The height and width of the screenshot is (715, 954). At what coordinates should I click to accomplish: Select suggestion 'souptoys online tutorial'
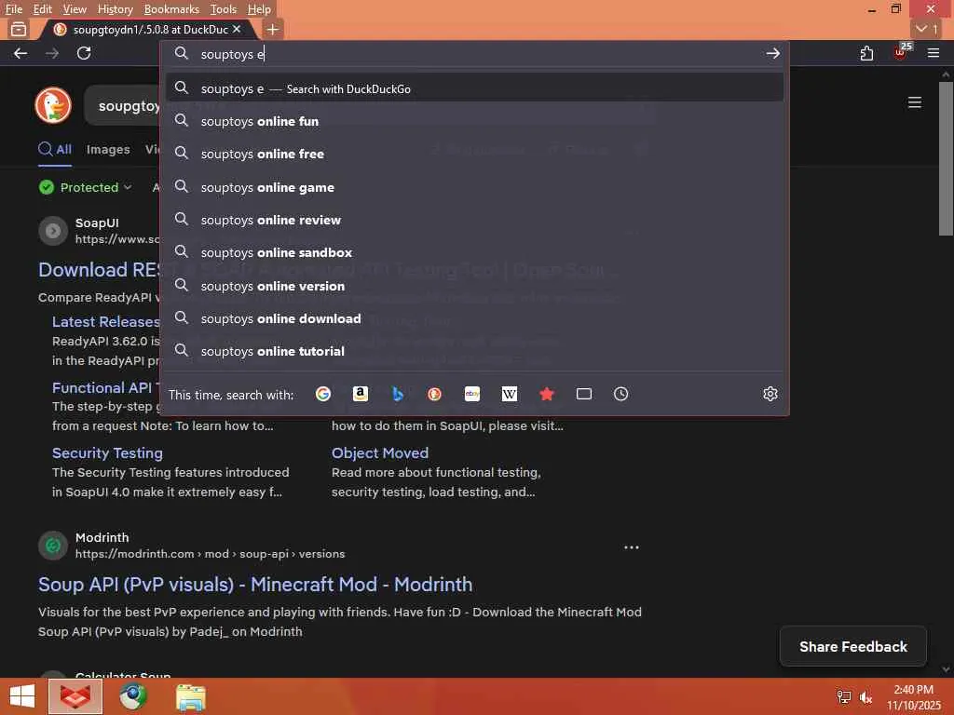click(x=474, y=351)
